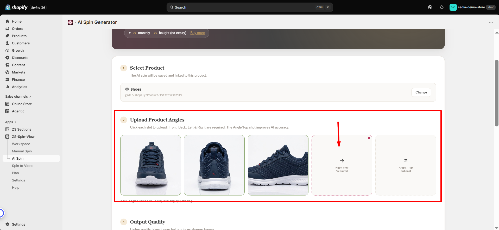Click the Orders icon in sidebar

7,29
